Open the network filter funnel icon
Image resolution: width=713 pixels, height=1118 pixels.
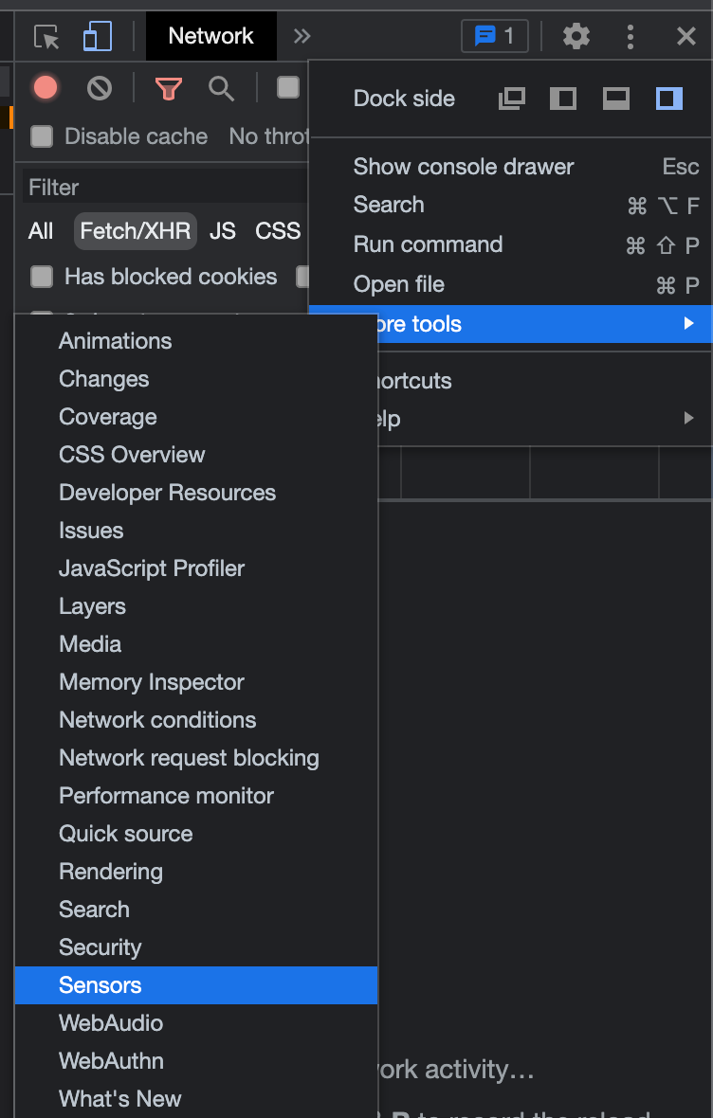tap(168, 90)
